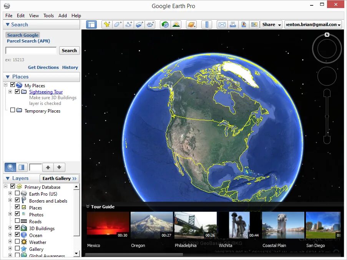Viewport: 347px width, 260px height.
Task: Click the 3D Buildings layer icon
Action: coord(24,228)
